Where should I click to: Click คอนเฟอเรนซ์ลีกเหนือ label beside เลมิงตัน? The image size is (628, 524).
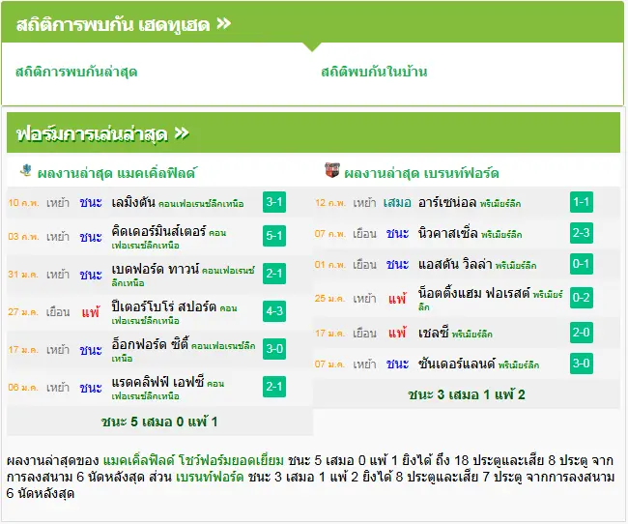point(201,204)
